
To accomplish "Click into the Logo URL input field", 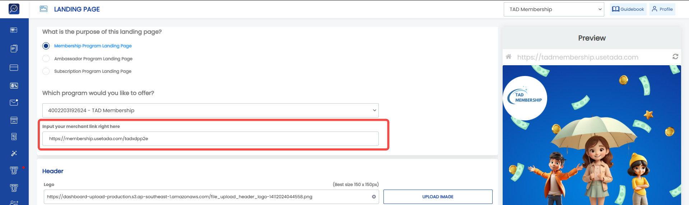I will pyautogui.click(x=211, y=197).
